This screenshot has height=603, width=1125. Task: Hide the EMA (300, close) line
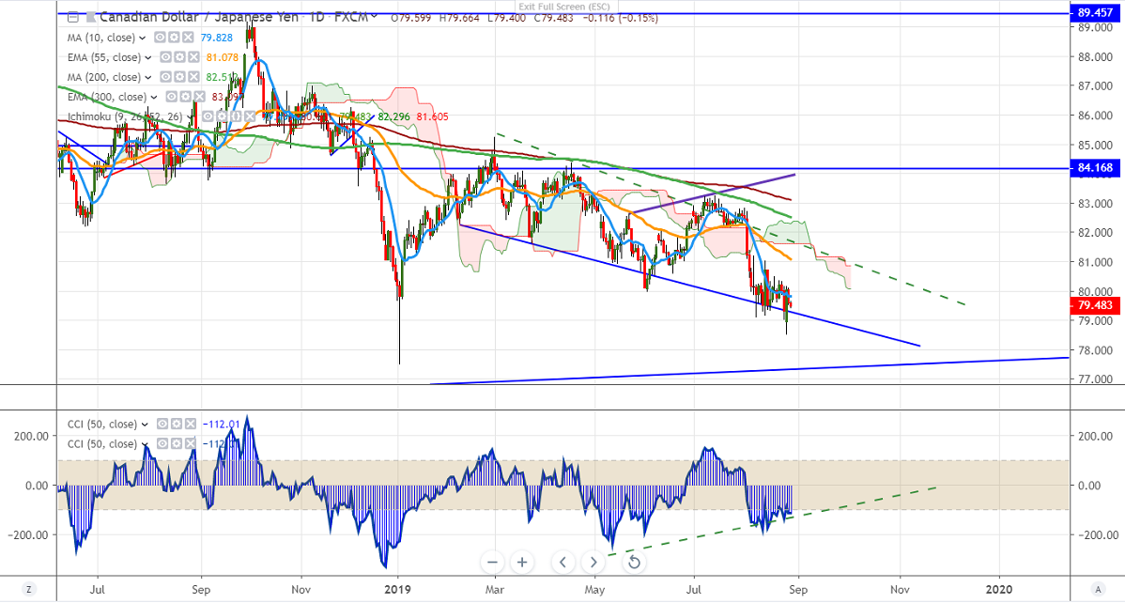tap(172, 96)
